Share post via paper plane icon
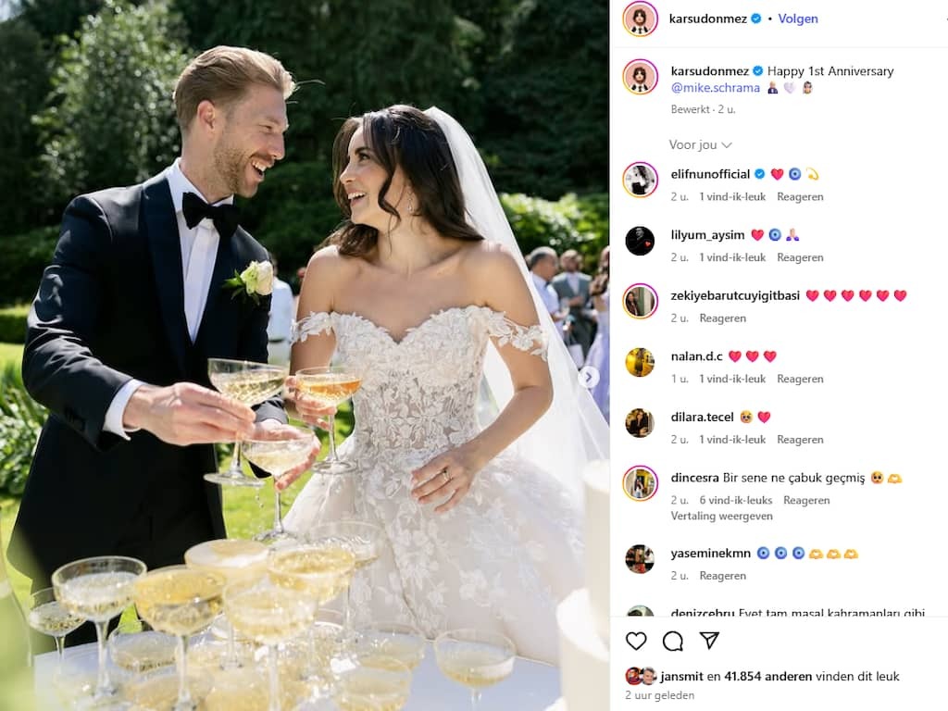This screenshot has width=948, height=711. click(709, 641)
